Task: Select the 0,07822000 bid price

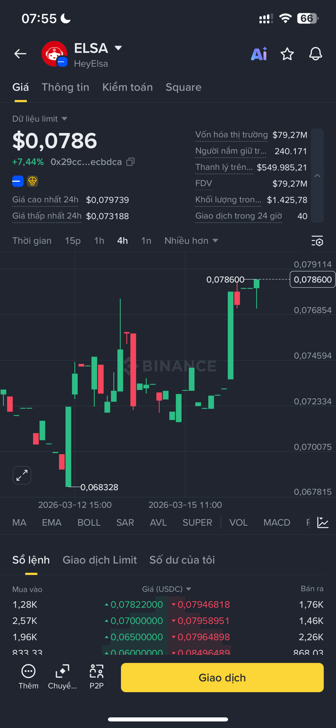Action: coord(136,604)
